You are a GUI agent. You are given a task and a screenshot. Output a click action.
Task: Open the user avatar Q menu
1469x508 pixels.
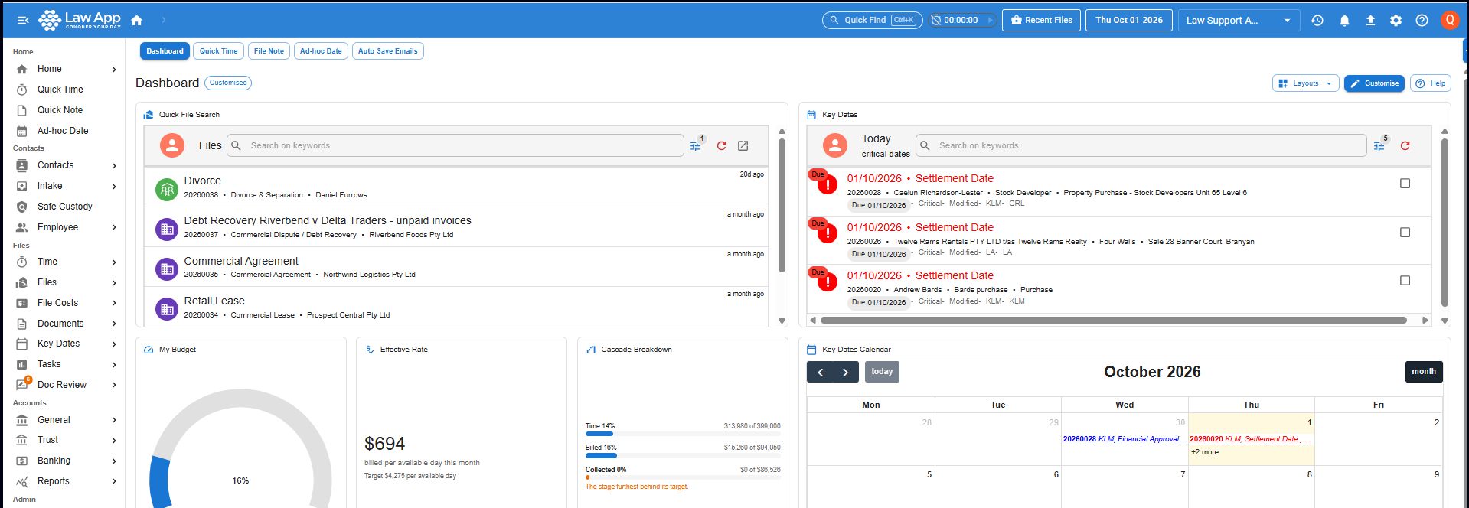[x=1450, y=20]
